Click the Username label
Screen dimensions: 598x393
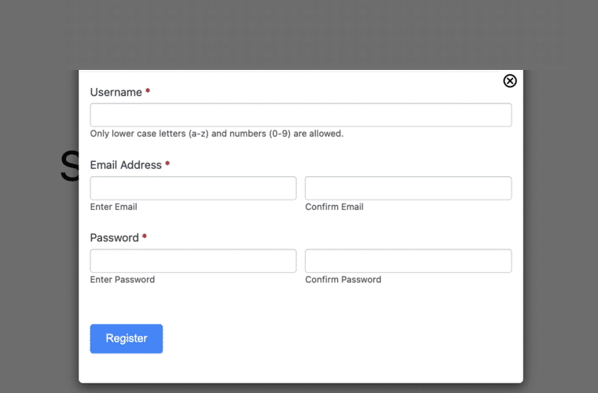tap(116, 92)
